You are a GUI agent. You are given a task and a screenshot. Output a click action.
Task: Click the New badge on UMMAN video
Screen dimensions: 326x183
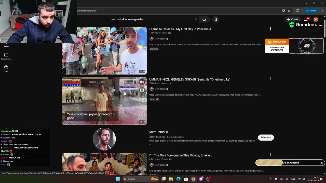point(152,99)
